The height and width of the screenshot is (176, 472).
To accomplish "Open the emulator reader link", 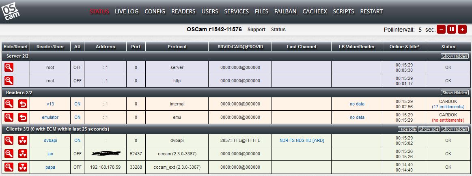I will coord(50,117).
